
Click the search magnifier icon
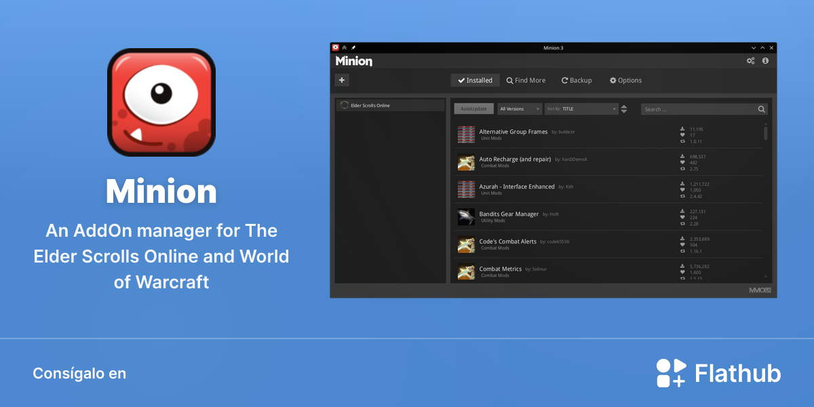pos(762,109)
